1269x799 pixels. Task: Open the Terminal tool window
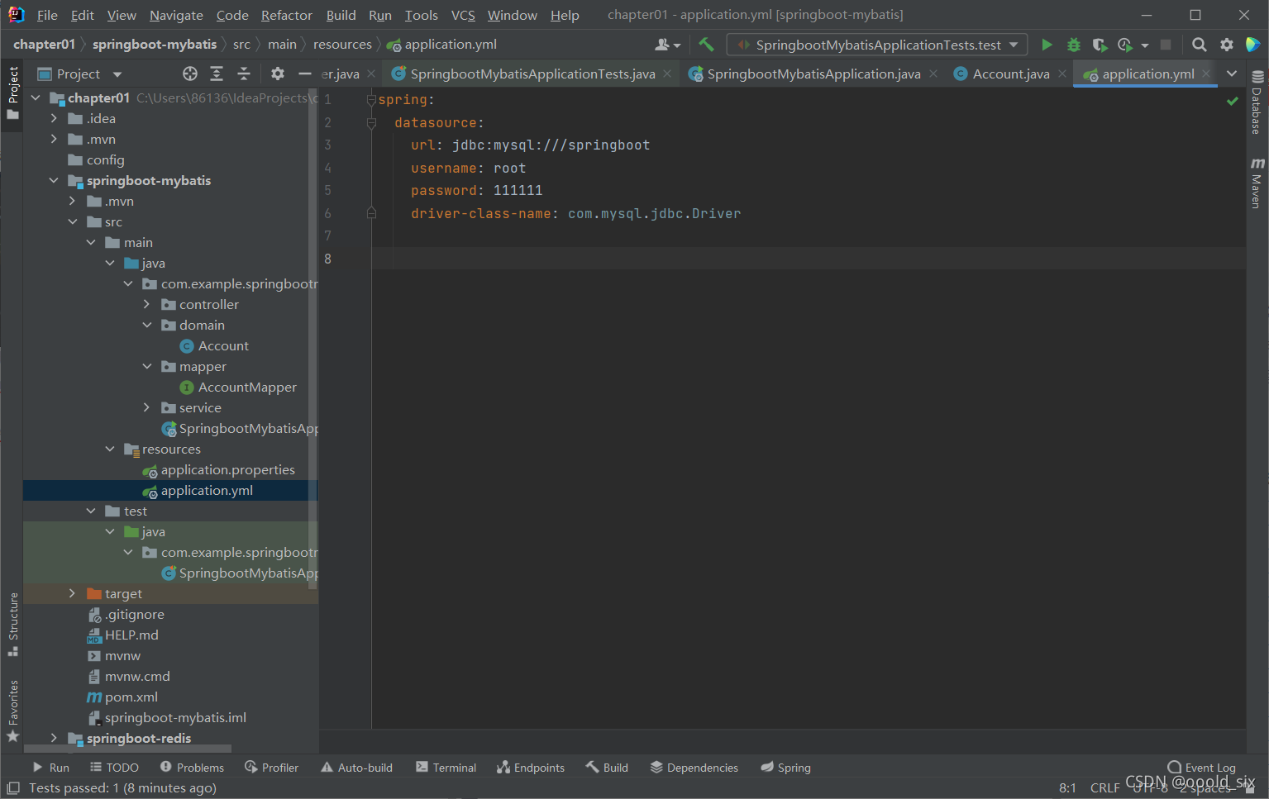446,768
